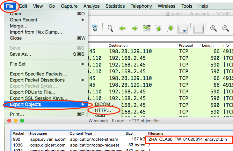Click the Reload capture file icon
Image resolution: width=233 pixels, height=151 pixels.
tap(95, 28)
